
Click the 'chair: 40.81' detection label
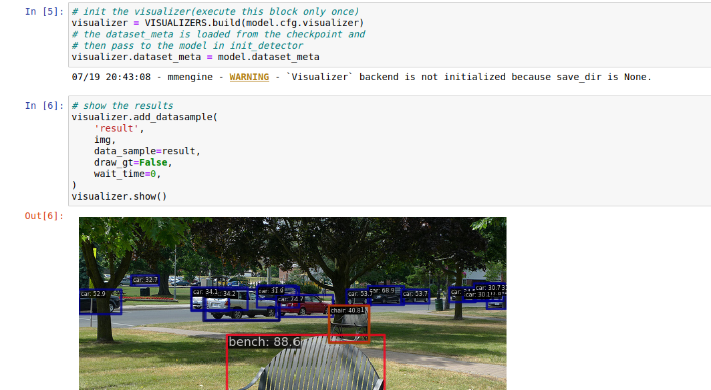[x=347, y=311]
